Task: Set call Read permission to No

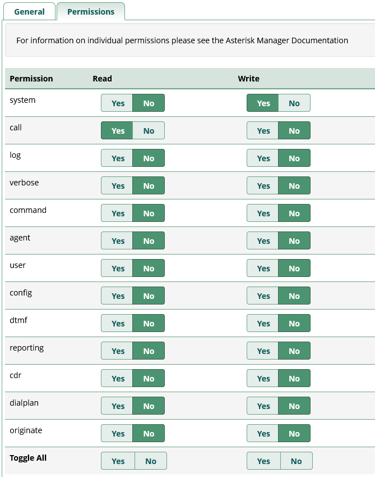Action: 149,131
